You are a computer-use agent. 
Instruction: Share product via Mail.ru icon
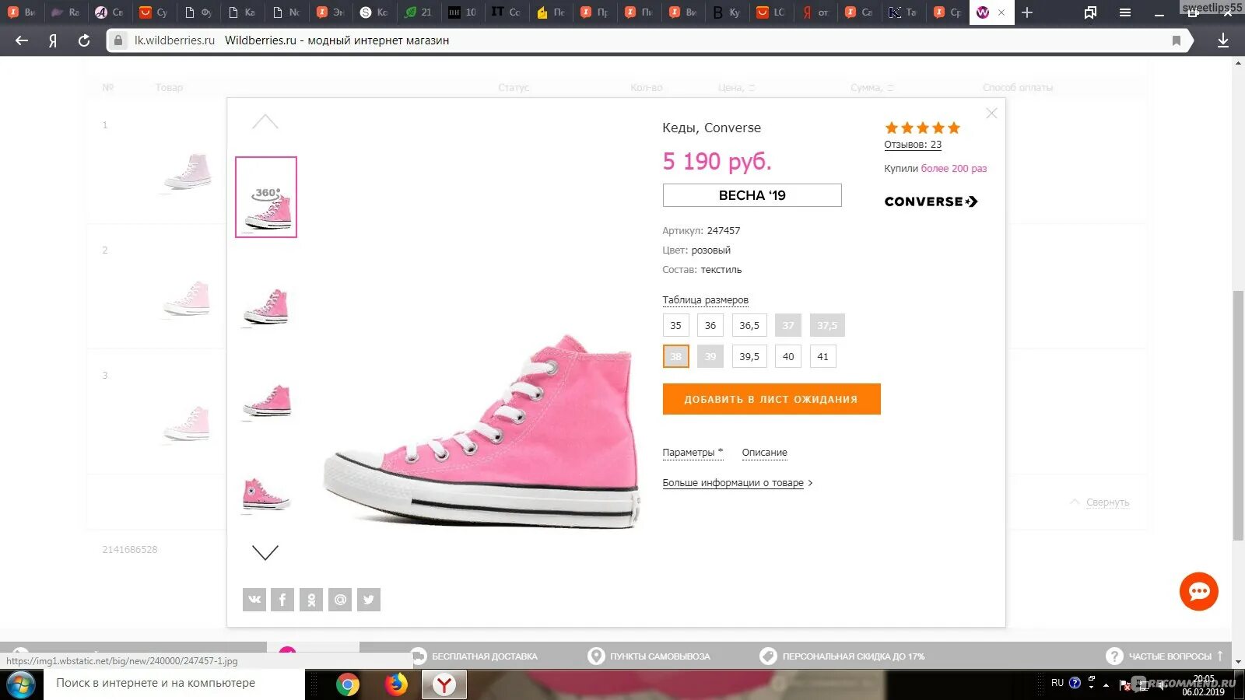(340, 600)
